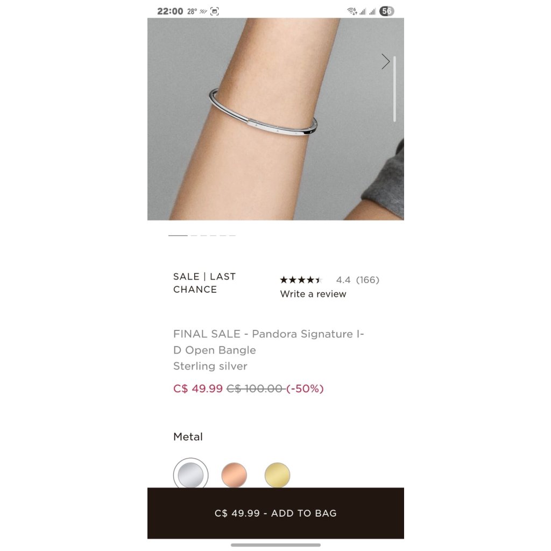
Task: Tap the first active image indicator
Action: pos(178,236)
